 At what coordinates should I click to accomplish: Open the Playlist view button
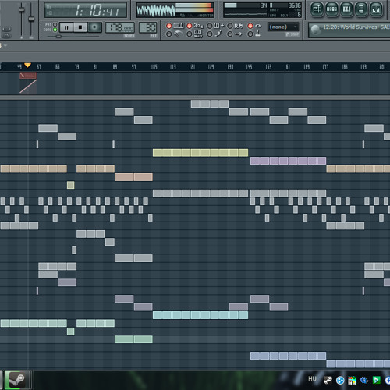pos(317,9)
